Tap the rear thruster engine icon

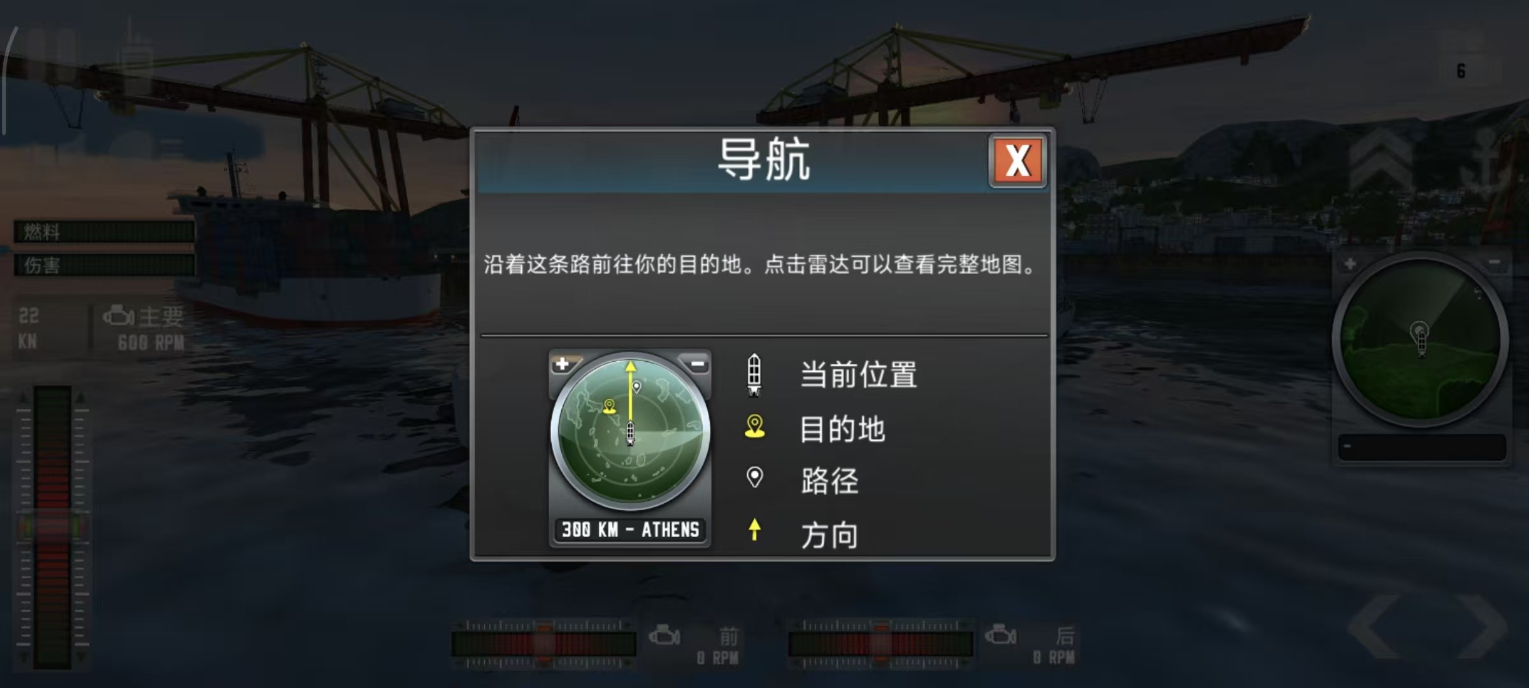click(1000, 634)
